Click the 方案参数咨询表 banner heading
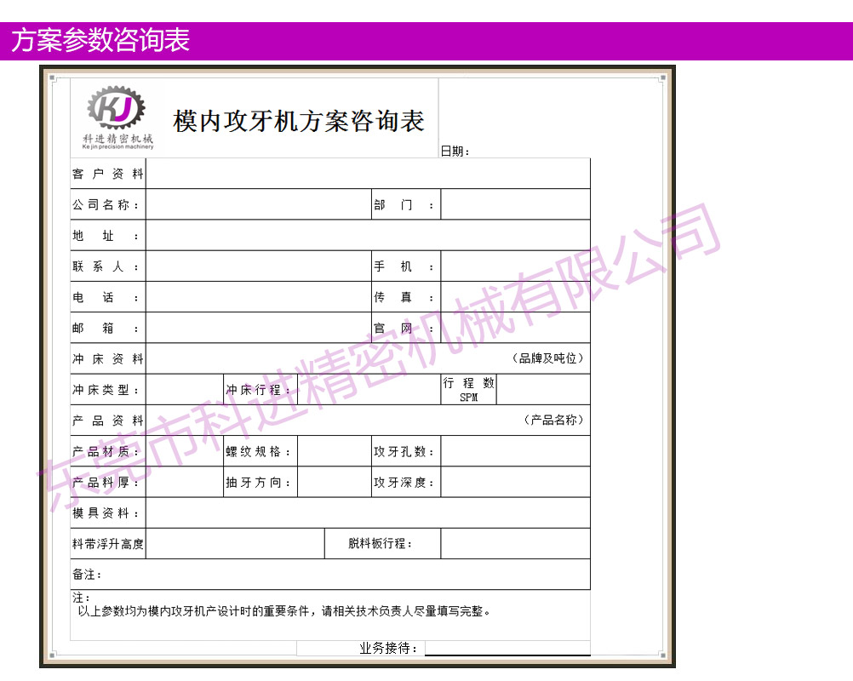 (100, 40)
